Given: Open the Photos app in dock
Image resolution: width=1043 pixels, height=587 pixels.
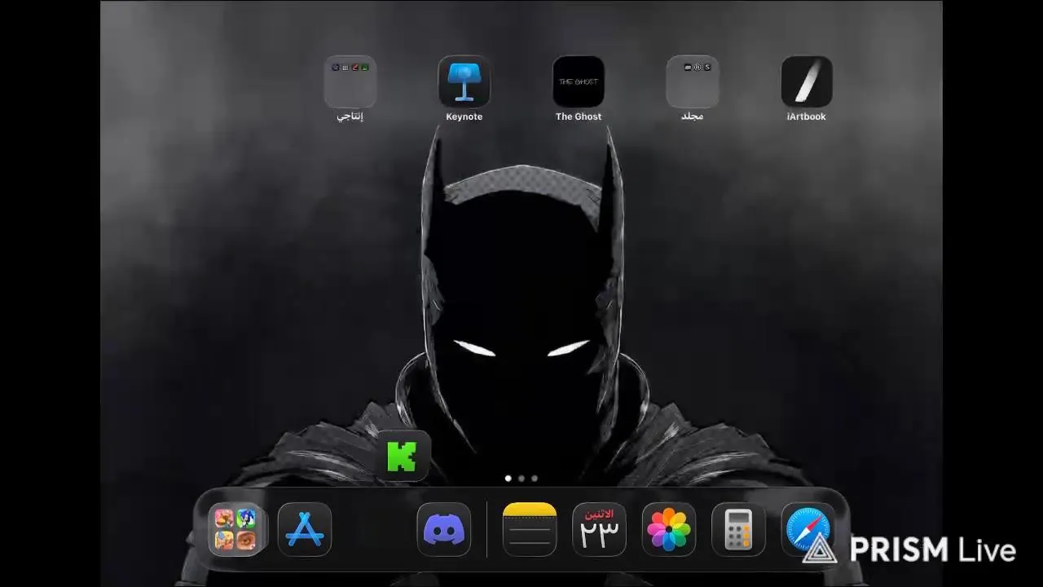Looking at the screenshot, I should (x=669, y=529).
